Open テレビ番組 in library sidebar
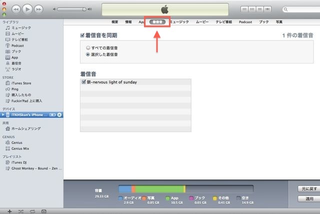This screenshot has height=214, width=320. pyautogui.click(x=19, y=40)
